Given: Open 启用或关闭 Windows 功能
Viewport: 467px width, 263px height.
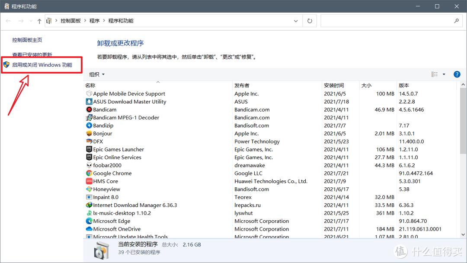Looking at the screenshot, I should pos(42,65).
